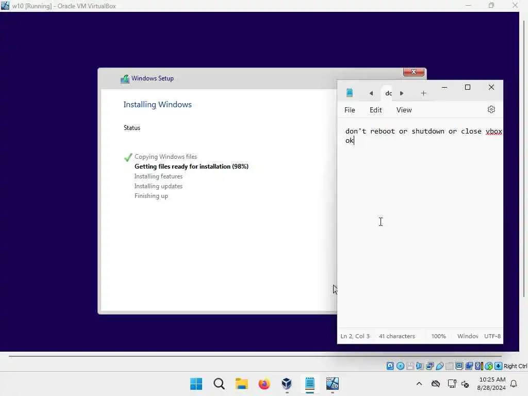Click the optical disk indicator in status bar

coord(400,366)
